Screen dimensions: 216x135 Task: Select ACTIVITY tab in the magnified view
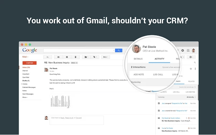pyautogui.click(x=160, y=59)
